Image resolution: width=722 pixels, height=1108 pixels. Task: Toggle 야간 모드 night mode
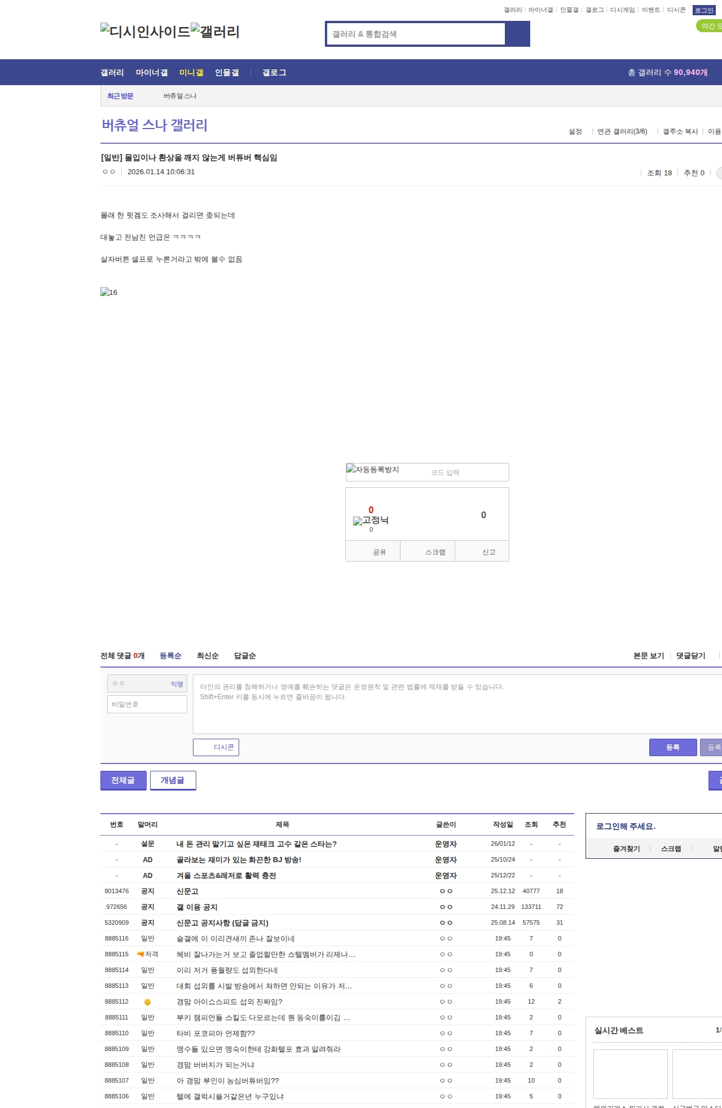[x=710, y=26]
